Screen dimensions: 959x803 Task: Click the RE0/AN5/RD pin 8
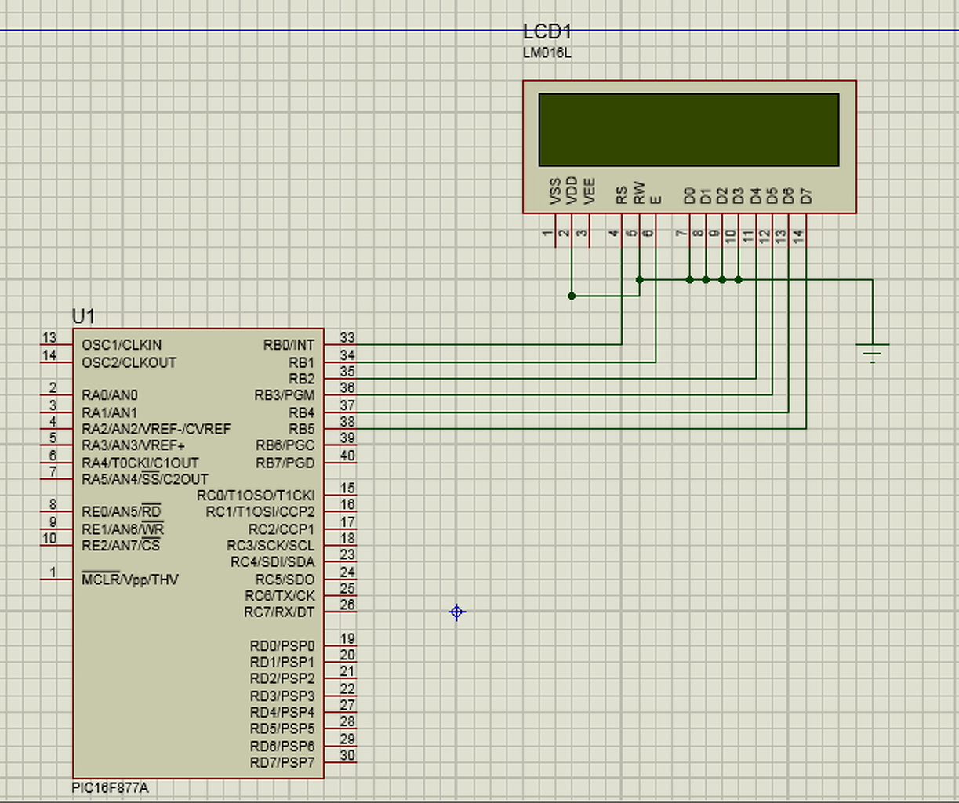(x=55, y=511)
